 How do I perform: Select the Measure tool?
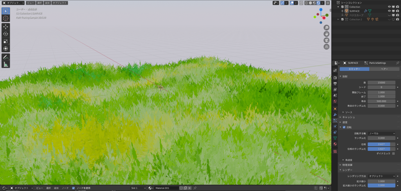coord(6,64)
